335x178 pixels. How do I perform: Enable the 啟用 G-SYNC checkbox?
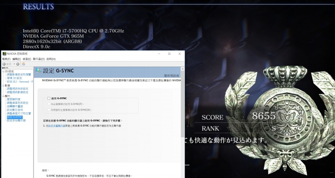pyautogui.click(x=49, y=98)
